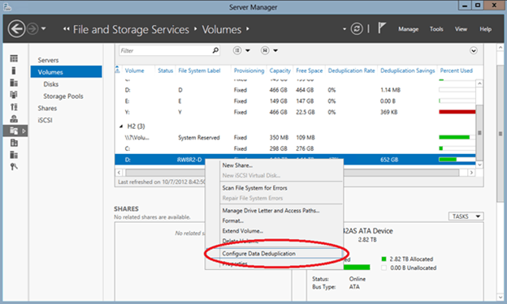Click horizontal scrollbar right arrow
Image resolution: width=507 pixels, height=304 pixels.
point(471,173)
